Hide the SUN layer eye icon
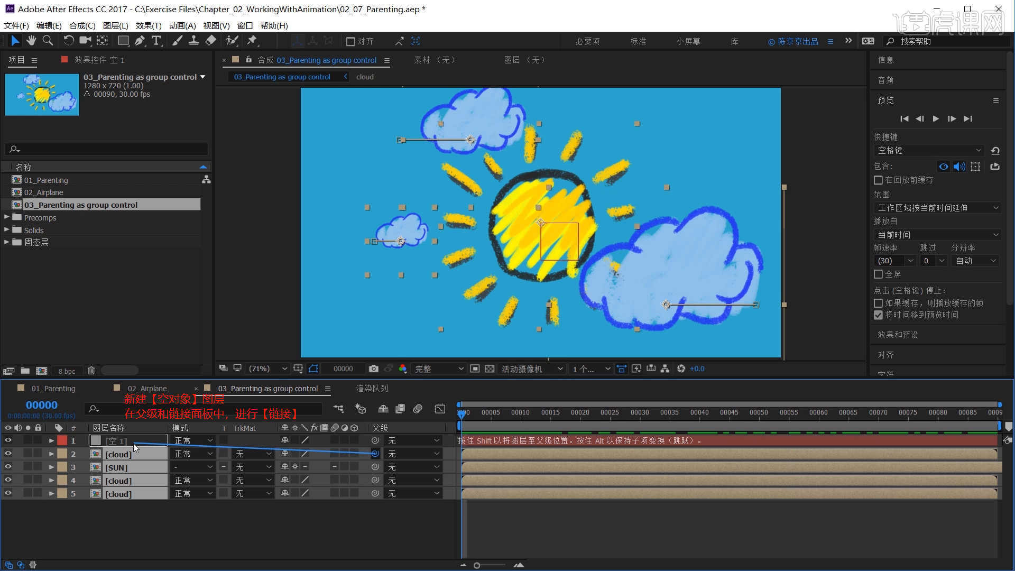 [8, 467]
